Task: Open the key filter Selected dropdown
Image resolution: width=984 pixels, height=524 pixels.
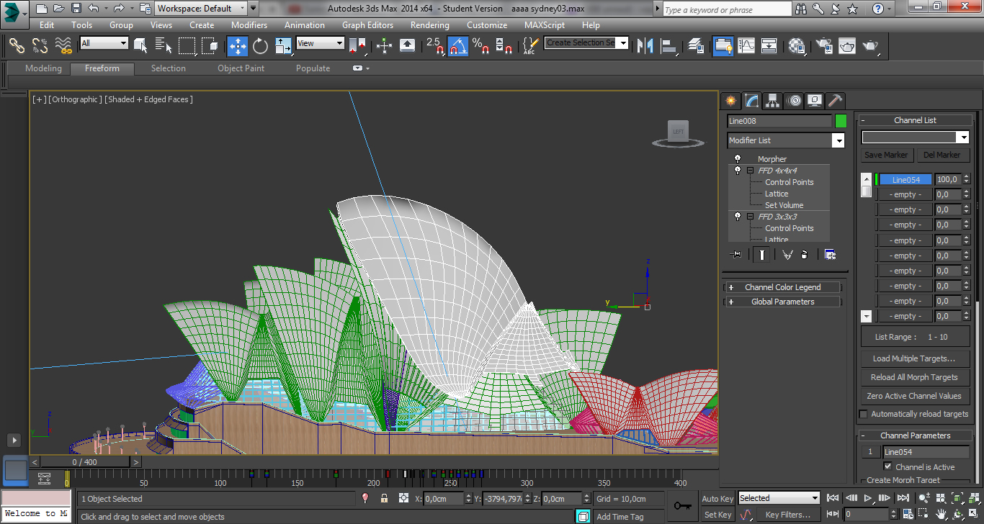Action: 779,498
